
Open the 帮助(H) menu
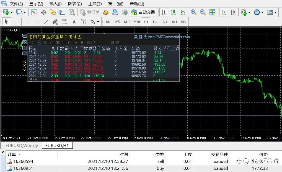[x=137, y=4]
